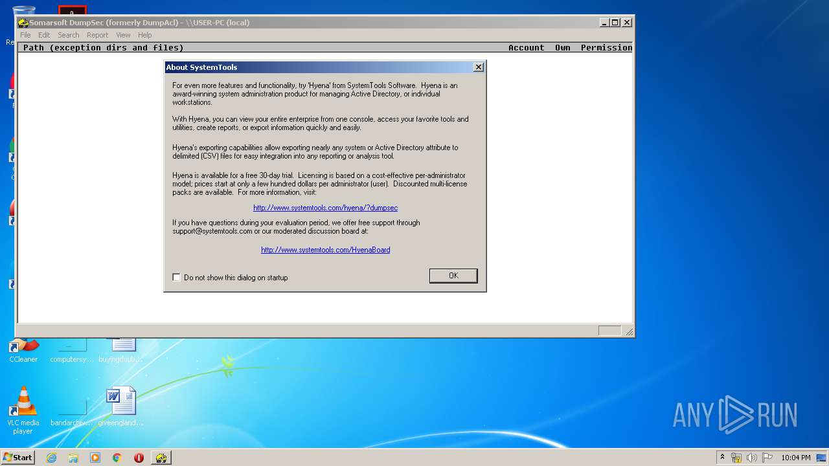Tick 'Do not show this dialog on startup'
829x466 pixels.
pos(176,277)
